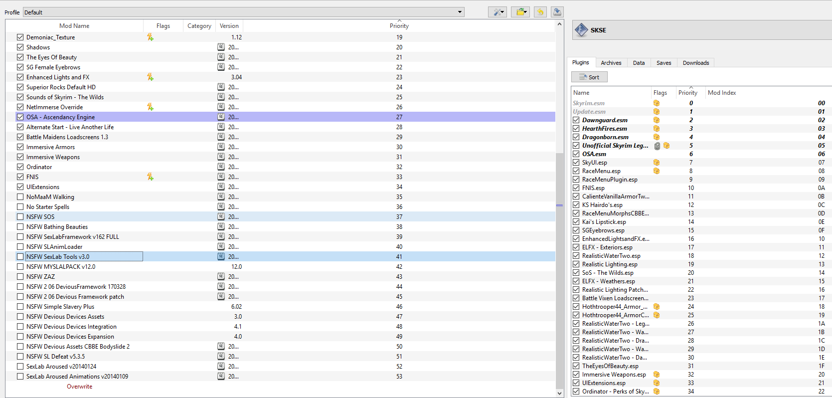Disable the OSA.esm plugin checkbox
Image resolution: width=832 pixels, height=398 pixels.
tap(576, 154)
